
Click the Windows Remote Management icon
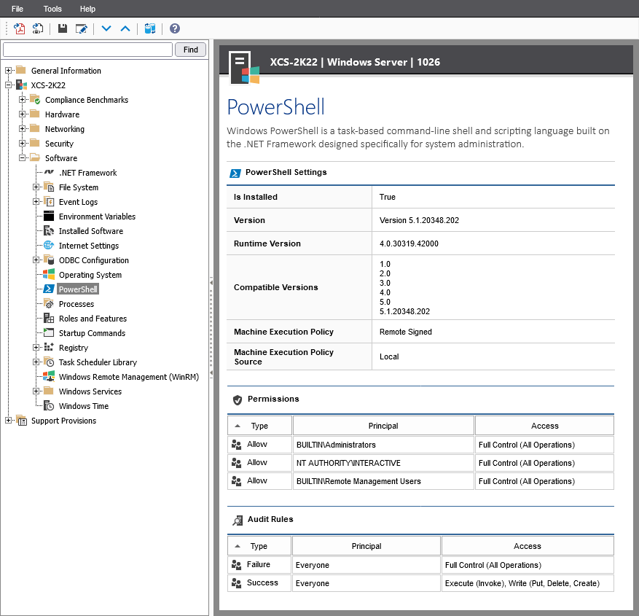pyautogui.click(x=49, y=376)
